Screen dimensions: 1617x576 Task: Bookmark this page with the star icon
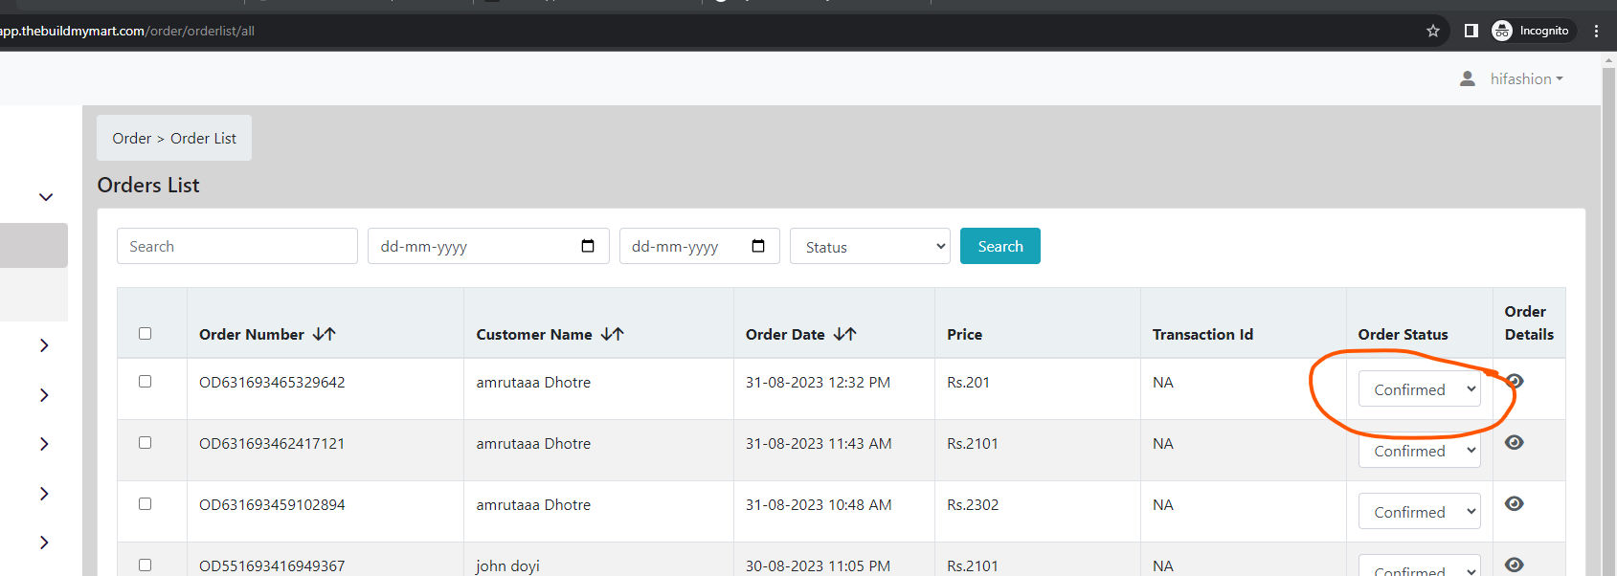pyautogui.click(x=1433, y=31)
